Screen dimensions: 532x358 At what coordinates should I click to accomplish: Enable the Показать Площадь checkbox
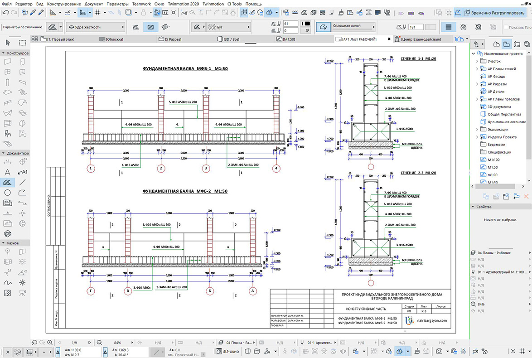506,27
